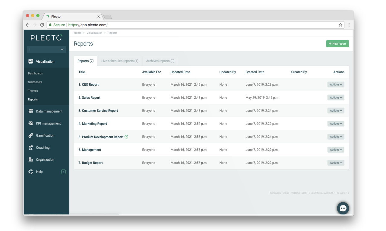The height and width of the screenshot is (231, 386).
Task: Open Actions dropdown for Customer Service Report
Action: click(x=336, y=111)
